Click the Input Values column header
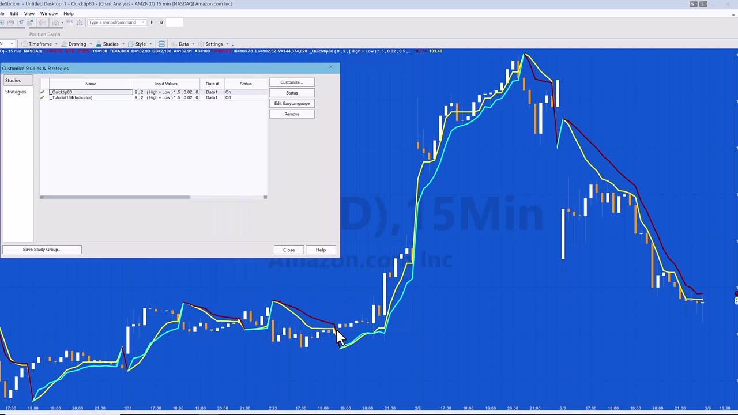This screenshot has height=415, width=738. pos(166,84)
